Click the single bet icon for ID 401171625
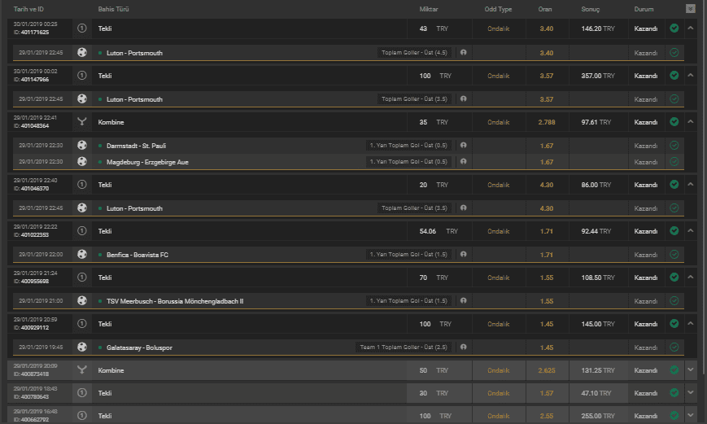Screen dimensions: 707x424 click(x=82, y=28)
